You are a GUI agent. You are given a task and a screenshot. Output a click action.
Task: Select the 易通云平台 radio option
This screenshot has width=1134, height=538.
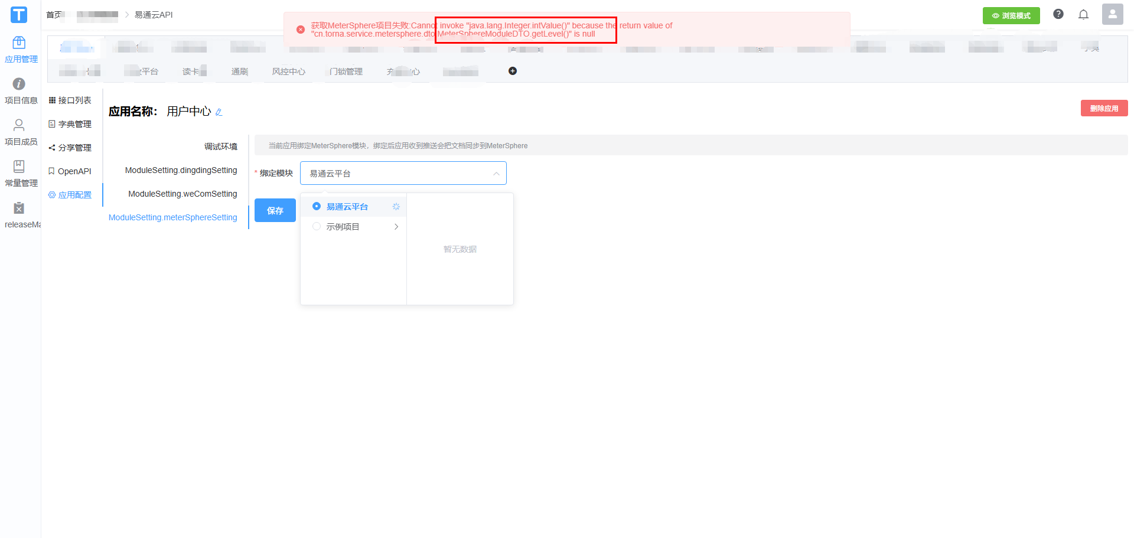[317, 206]
